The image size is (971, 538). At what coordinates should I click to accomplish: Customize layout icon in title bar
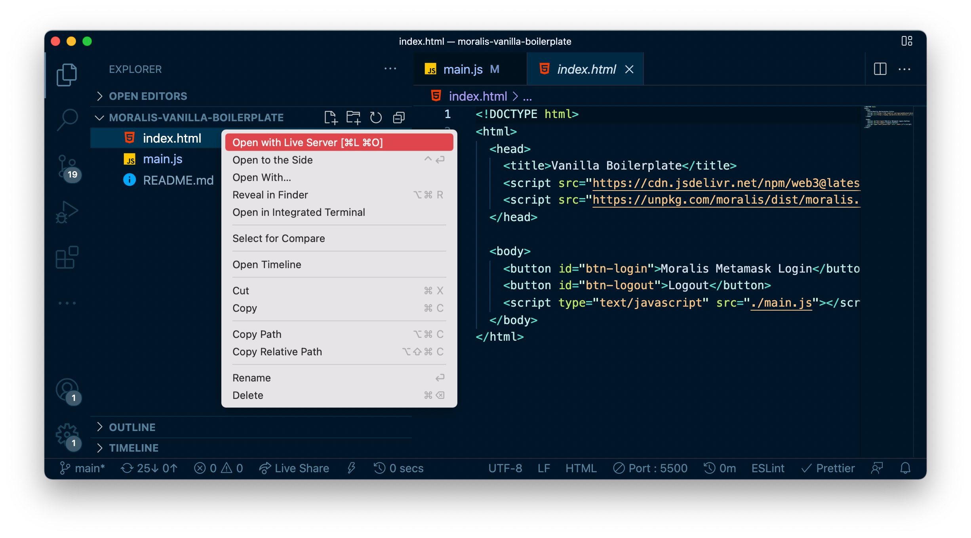click(907, 41)
